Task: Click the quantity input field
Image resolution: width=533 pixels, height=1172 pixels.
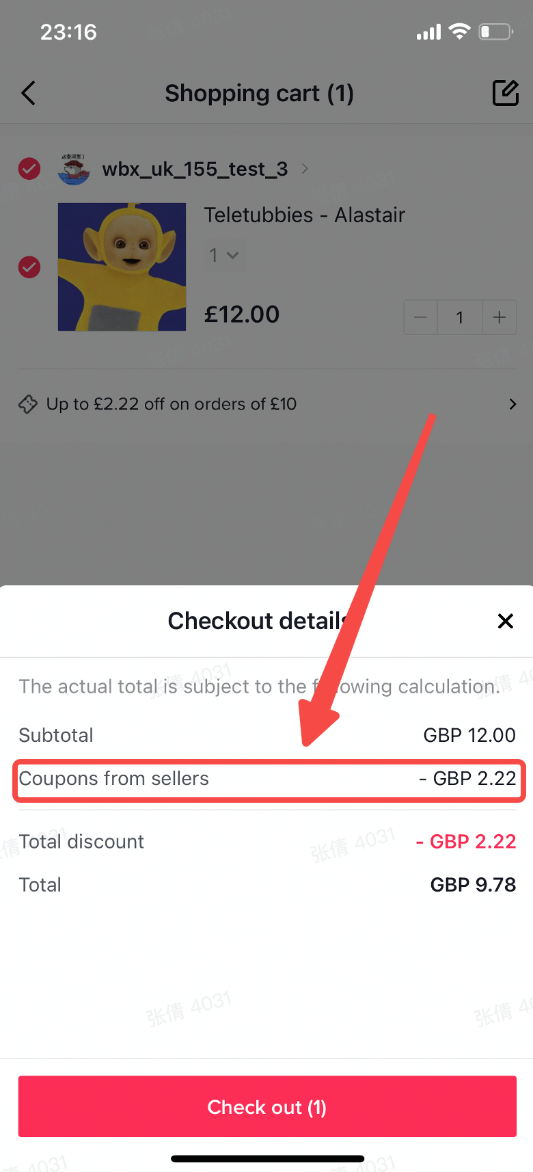Action: point(460,317)
